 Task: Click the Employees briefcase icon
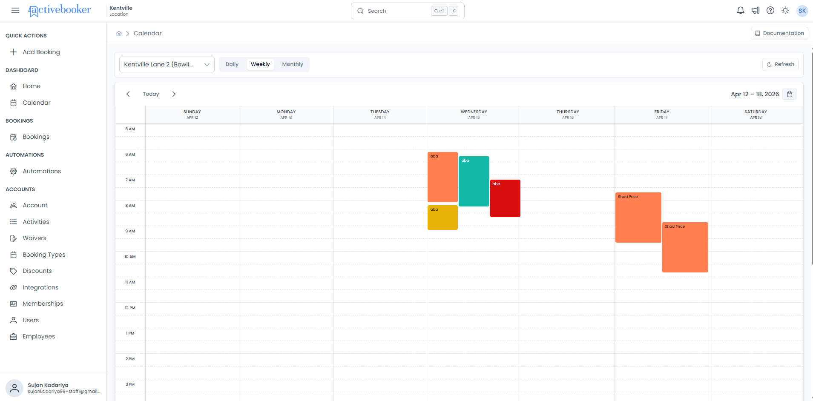14,337
